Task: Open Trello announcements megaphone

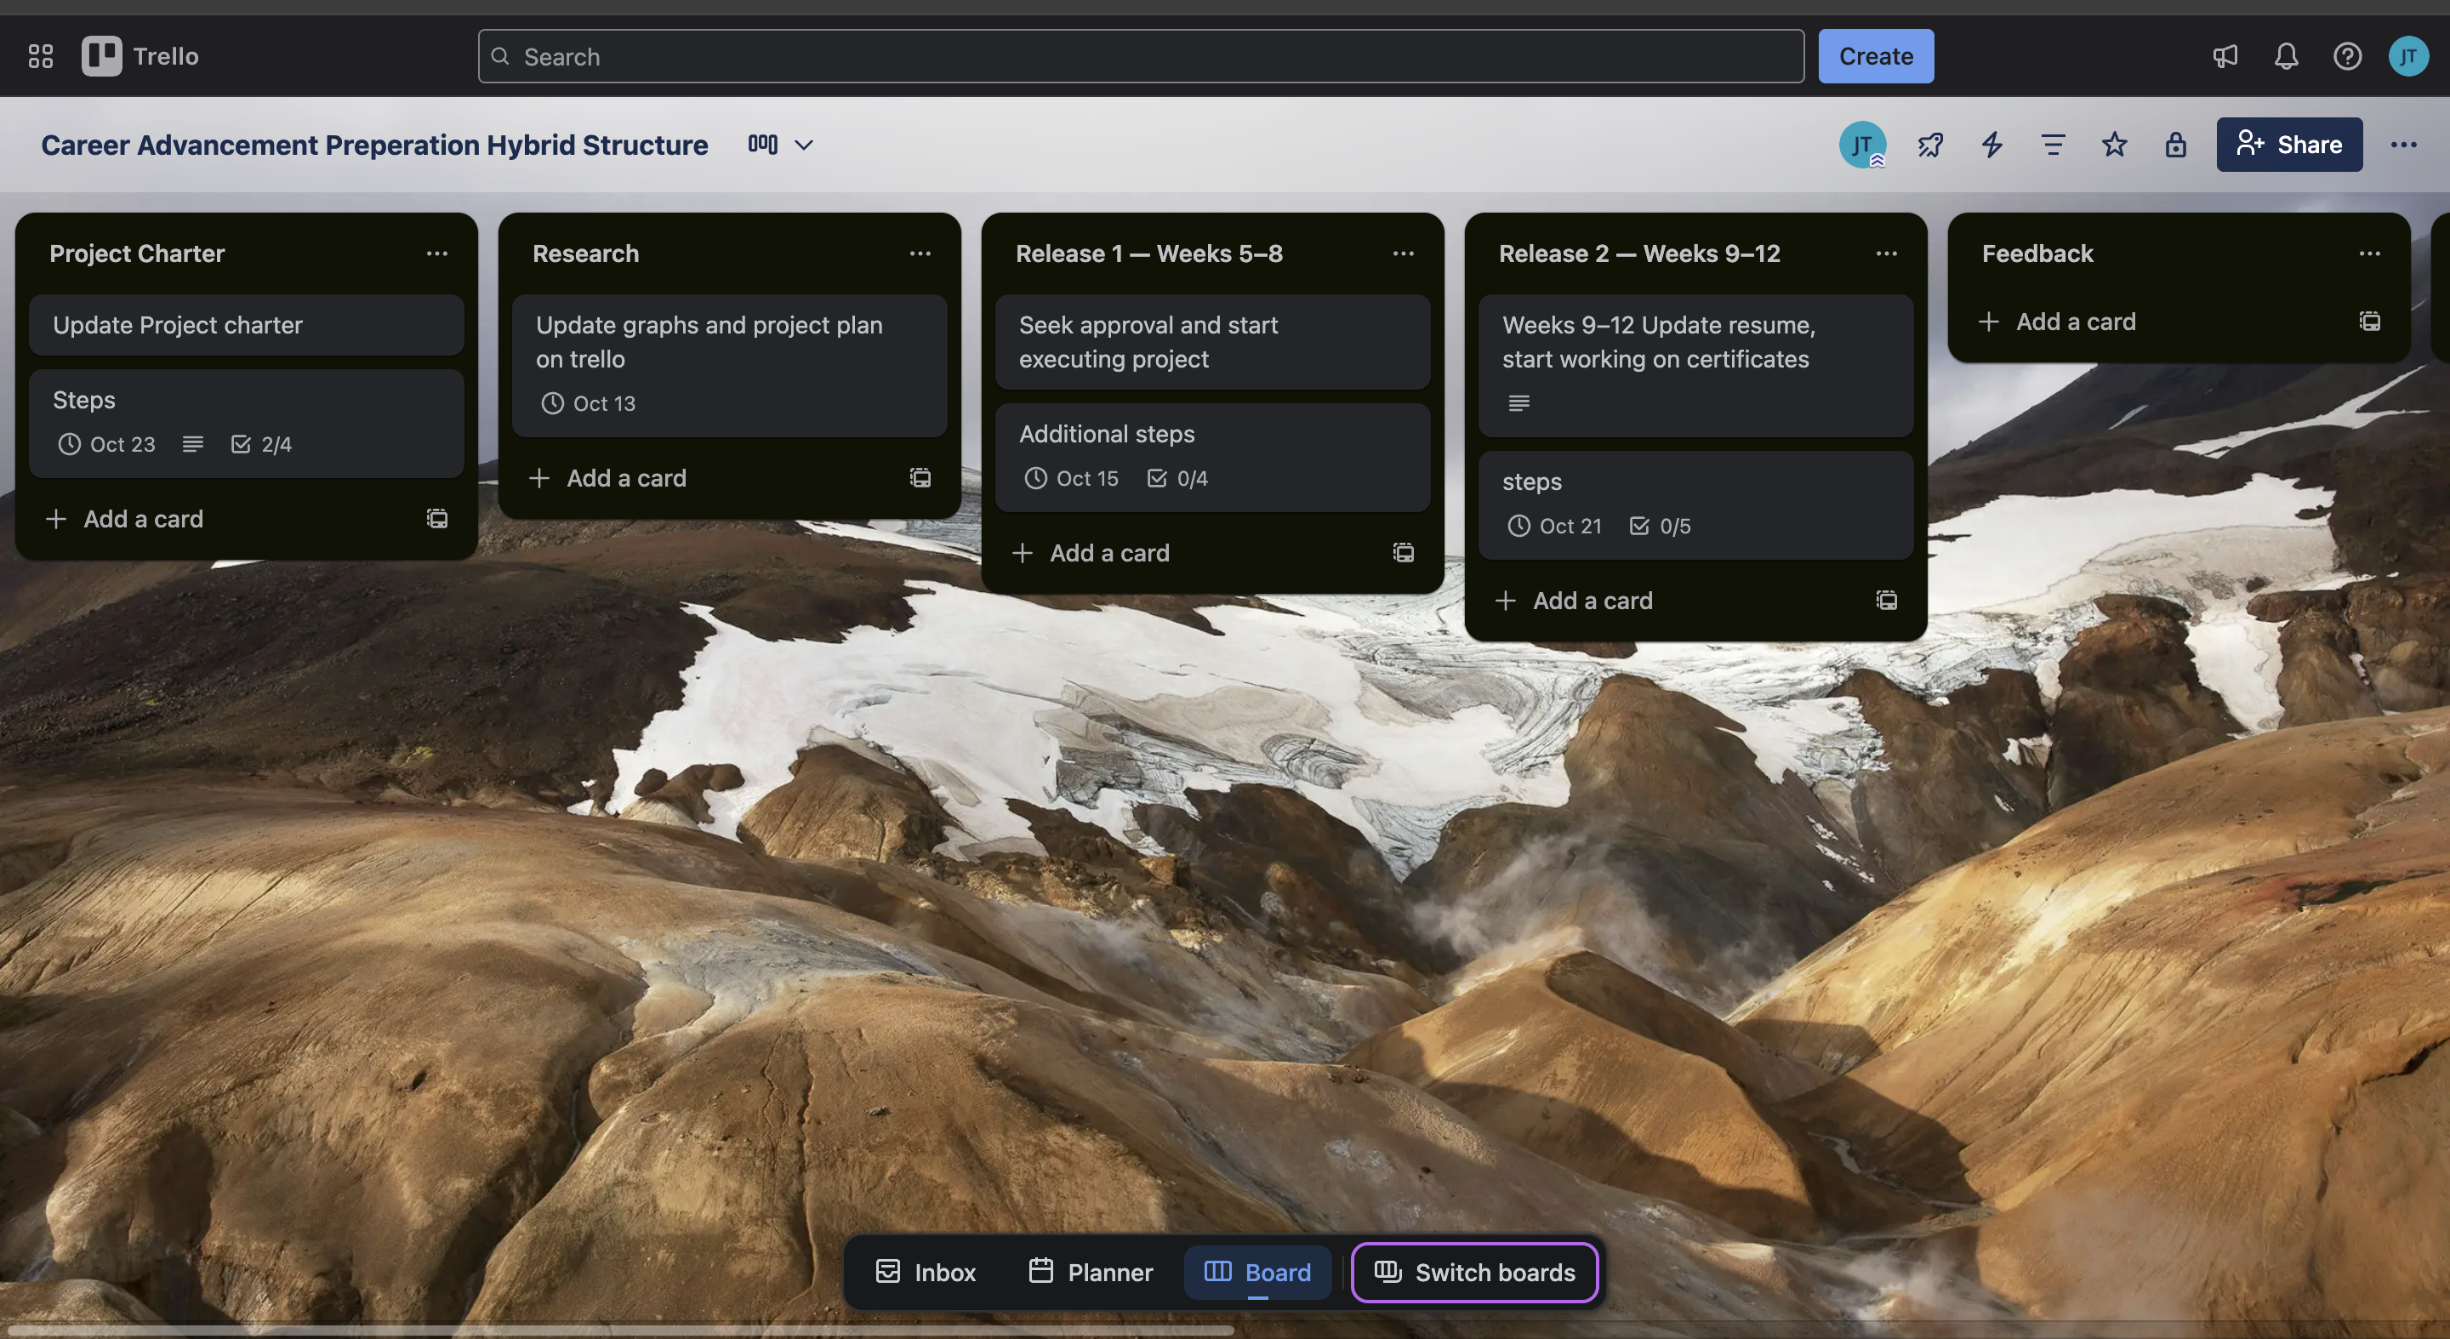Action: click(x=2225, y=56)
